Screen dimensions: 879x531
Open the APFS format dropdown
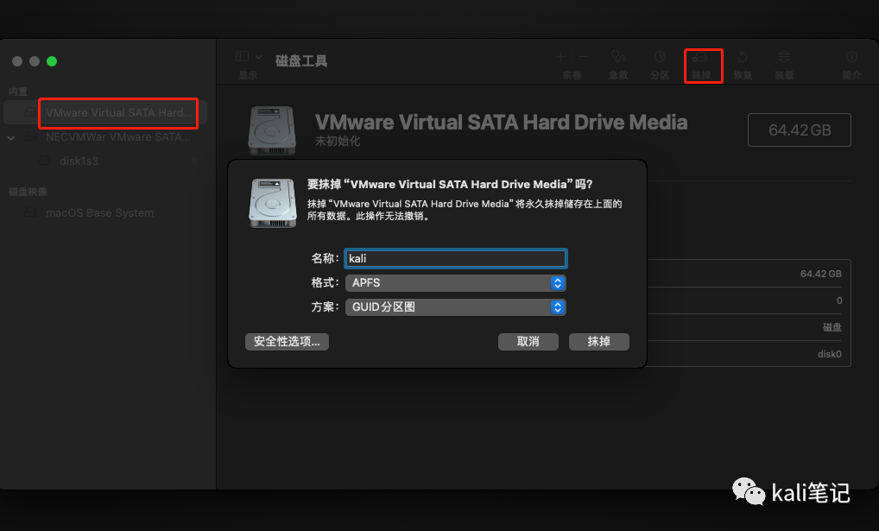455,283
